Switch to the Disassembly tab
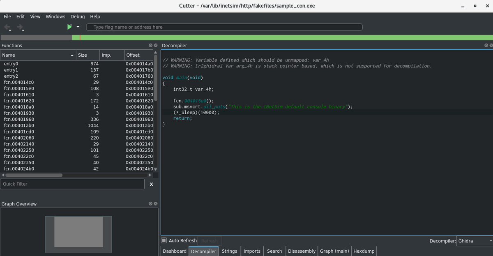The width and height of the screenshot is (493, 256). tap(302, 251)
